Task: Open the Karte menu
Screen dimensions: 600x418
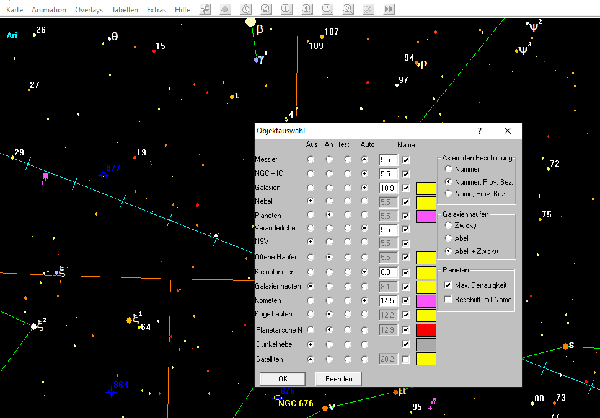Action: 14,10
